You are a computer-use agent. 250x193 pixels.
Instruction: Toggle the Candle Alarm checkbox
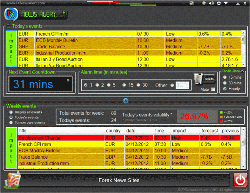pyautogui.click(x=243, y=71)
